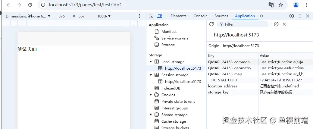Reload the browser page
The image size is (313, 129).
pos(30,5)
